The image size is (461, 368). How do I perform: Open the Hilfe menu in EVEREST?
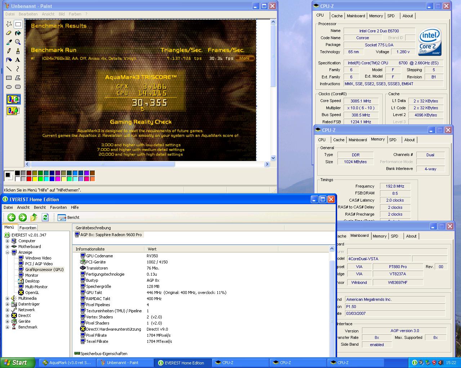[x=75, y=207]
